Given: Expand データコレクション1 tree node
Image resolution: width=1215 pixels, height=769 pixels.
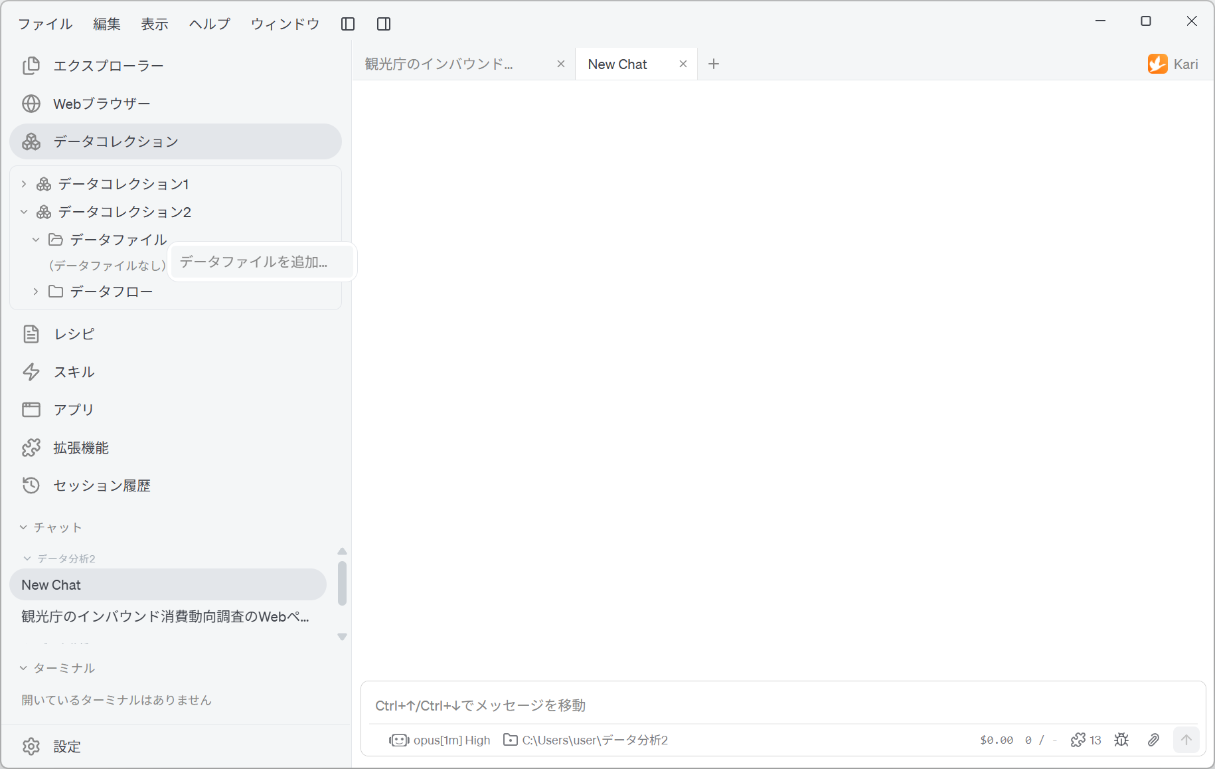Looking at the screenshot, I should click(24, 184).
